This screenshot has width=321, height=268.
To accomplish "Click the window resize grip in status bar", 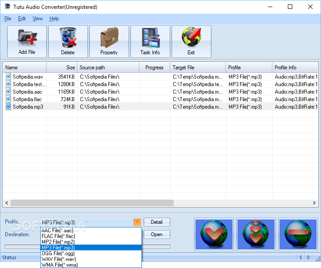I will (318, 259).
